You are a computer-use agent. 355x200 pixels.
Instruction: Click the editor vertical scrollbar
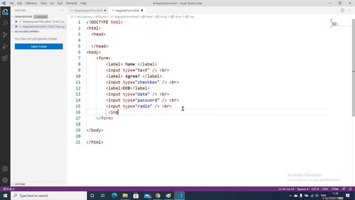pyautogui.click(x=353, y=68)
